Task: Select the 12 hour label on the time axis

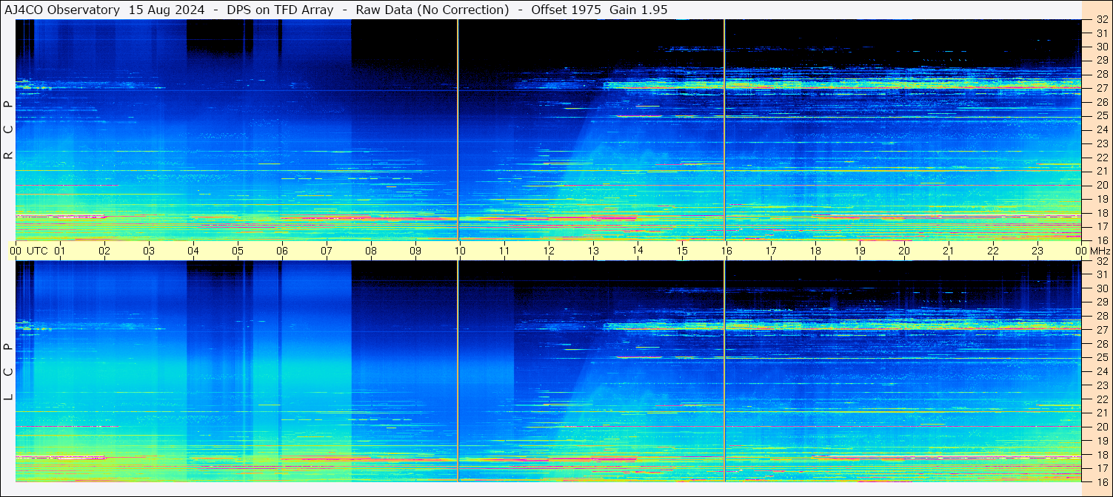Action: (x=548, y=251)
